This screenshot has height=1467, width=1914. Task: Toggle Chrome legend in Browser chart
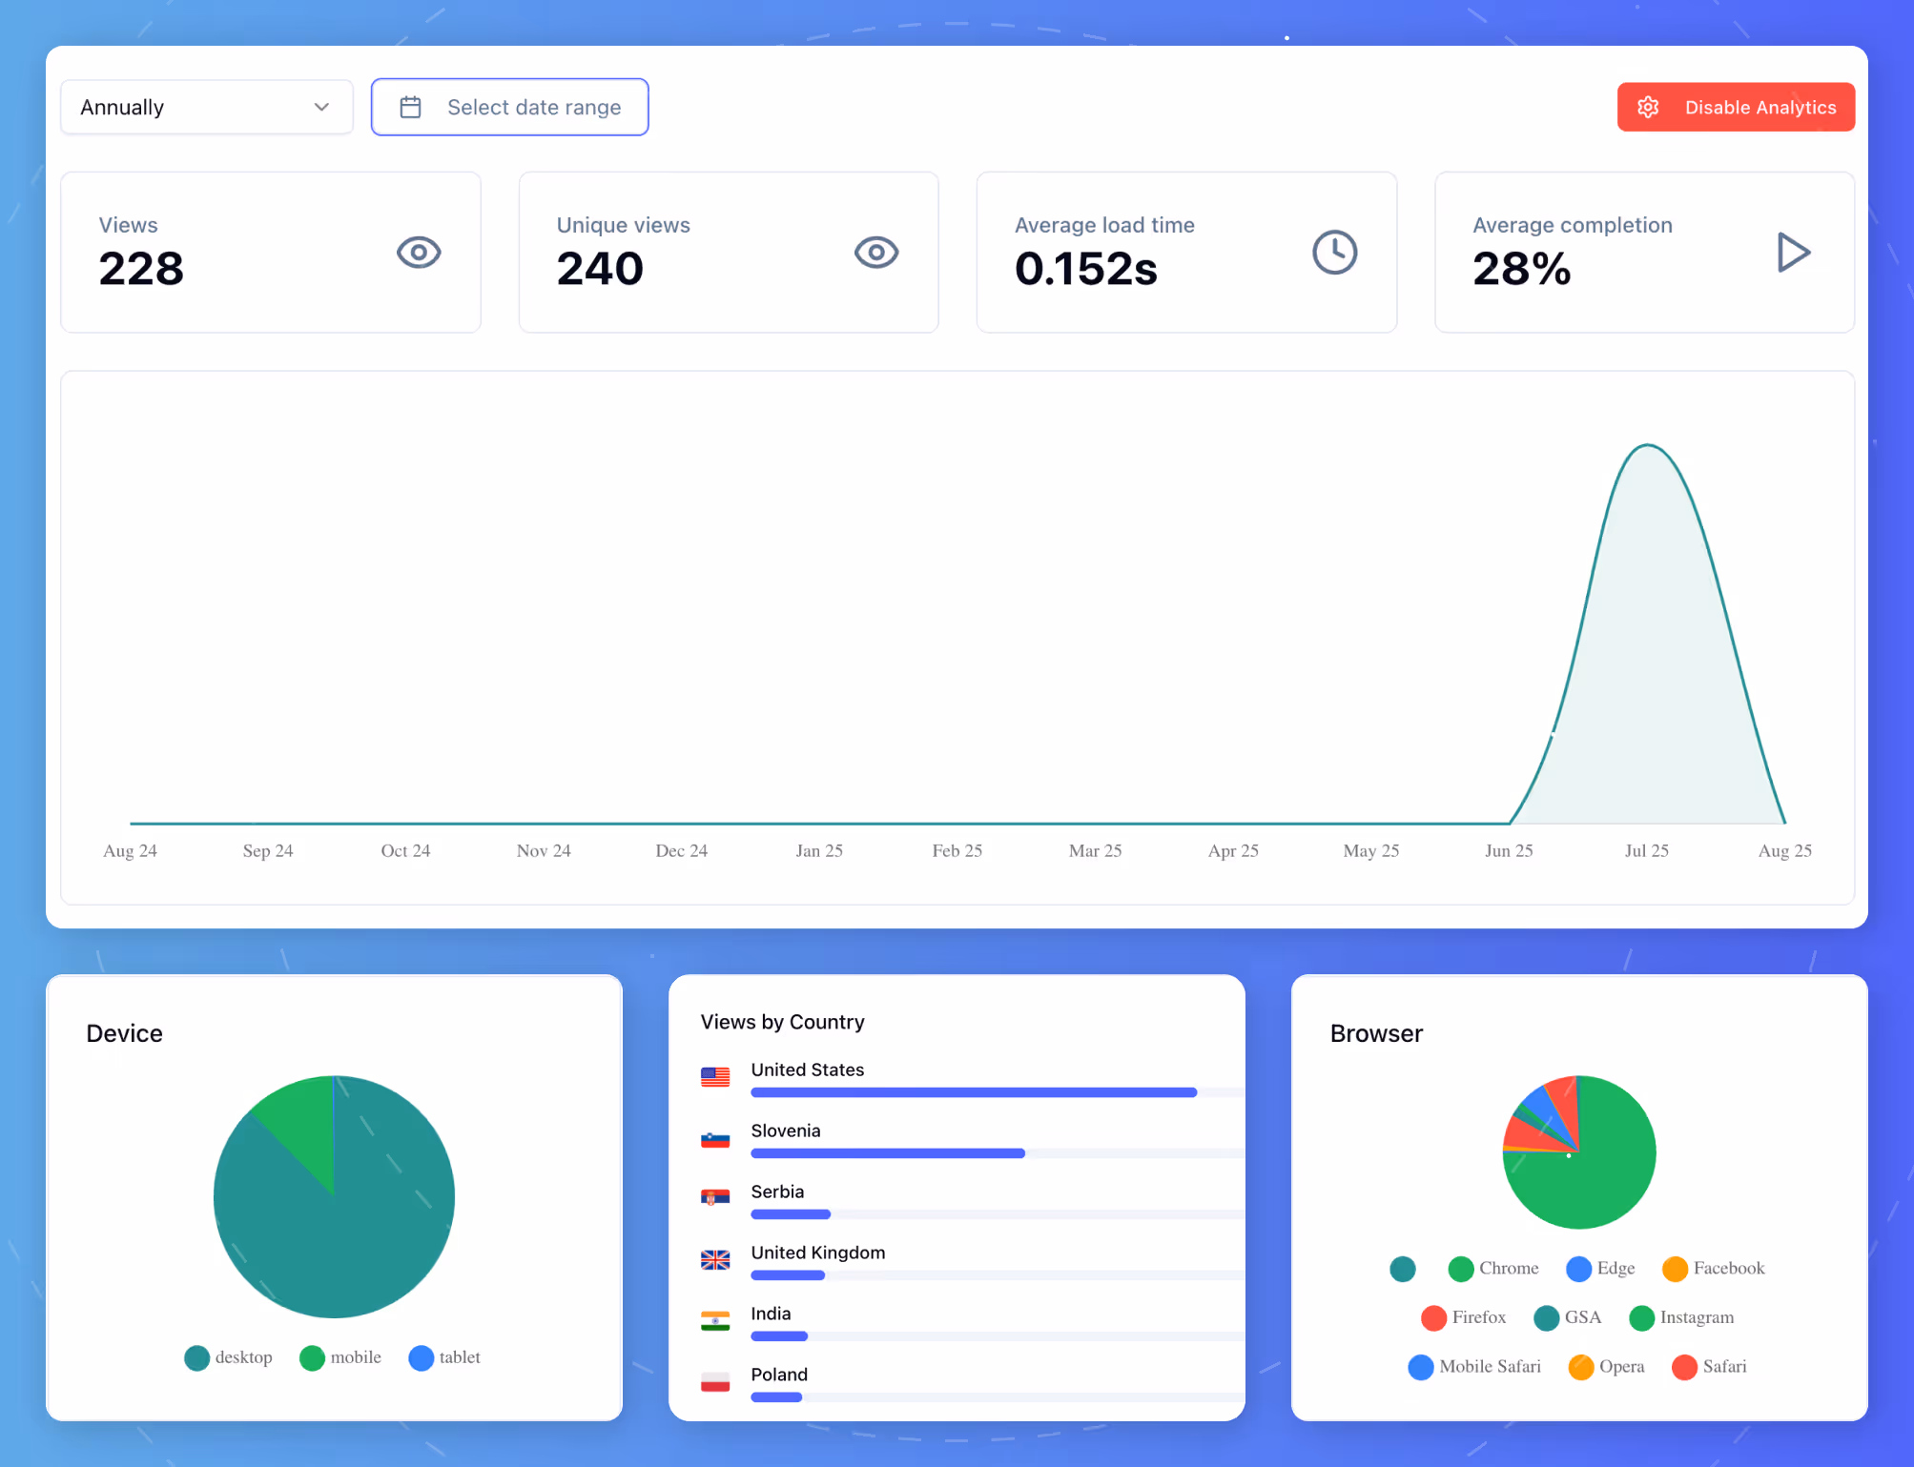pyautogui.click(x=1493, y=1269)
